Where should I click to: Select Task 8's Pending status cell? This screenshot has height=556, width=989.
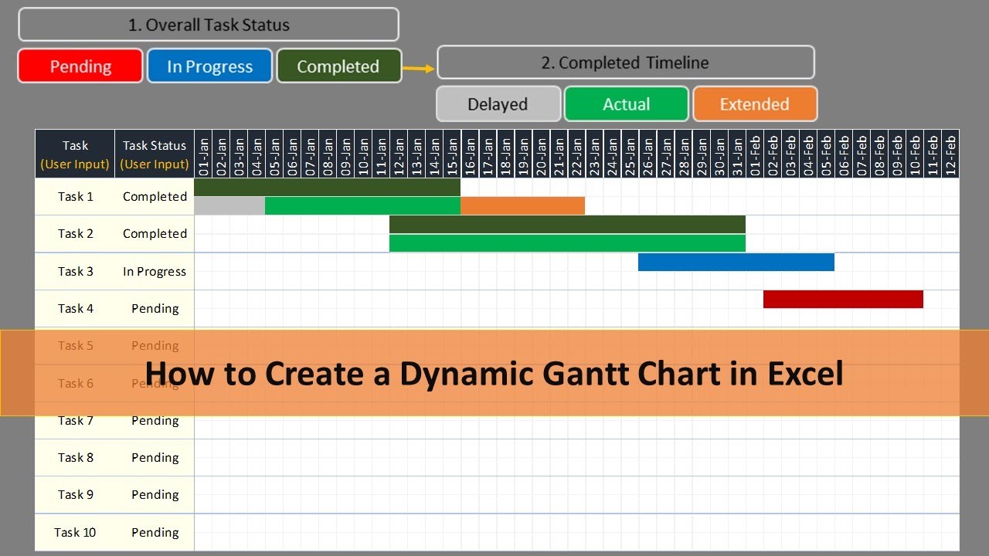click(x=155, y=458)
